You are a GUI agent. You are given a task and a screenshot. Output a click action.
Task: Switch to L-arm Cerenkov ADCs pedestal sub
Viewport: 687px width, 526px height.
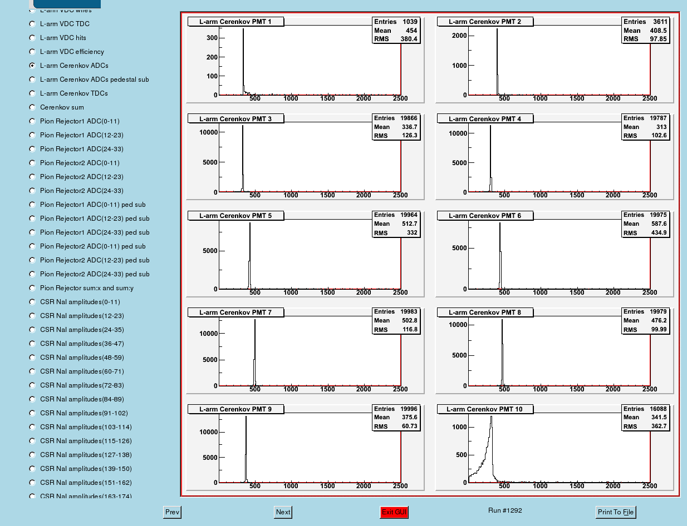(x=32, y=80)
